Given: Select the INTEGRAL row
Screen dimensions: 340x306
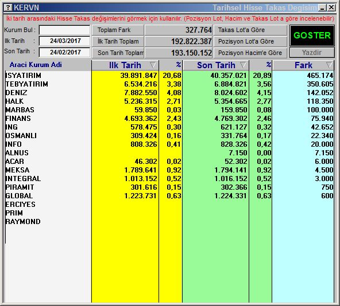Looking at the screenshot, I should 169,179.
